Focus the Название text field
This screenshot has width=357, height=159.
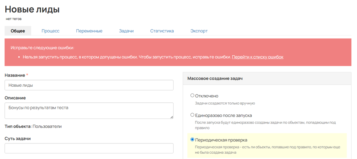pyautogui.click(x=89, y=85)
